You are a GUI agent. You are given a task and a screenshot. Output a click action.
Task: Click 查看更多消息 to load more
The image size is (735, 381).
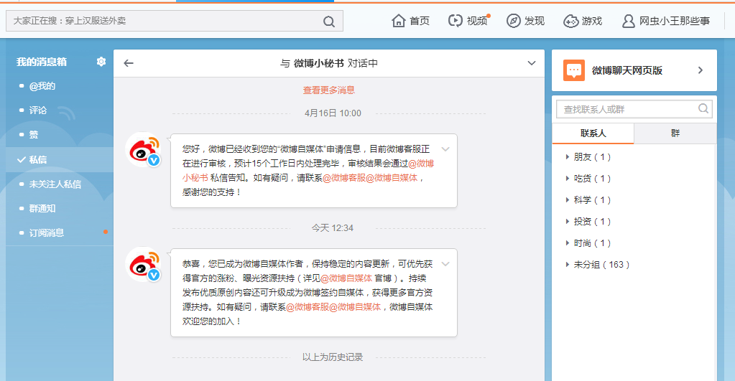click(328, 90)
